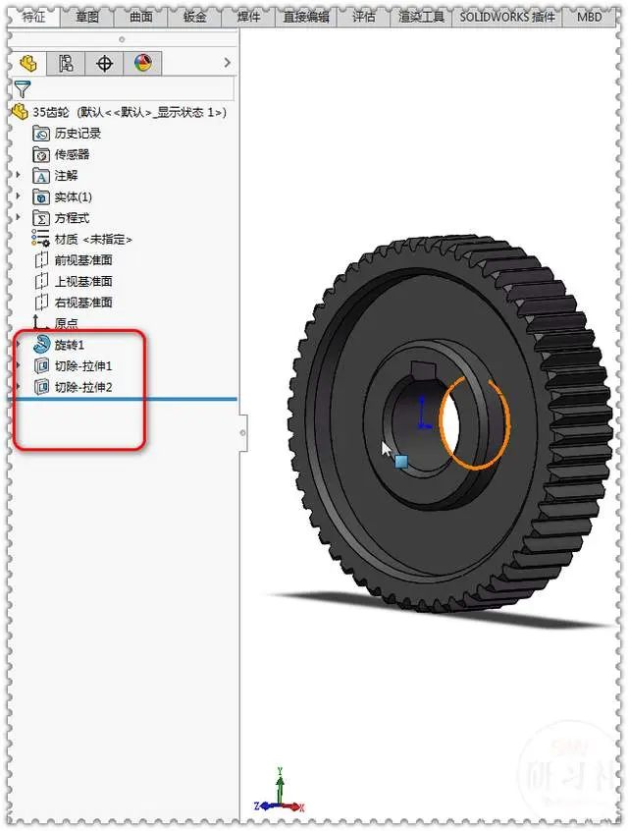Open the FeatureManager design tree tab icon
The width and height of the screenshot is (628, 831).
(28, 64)
